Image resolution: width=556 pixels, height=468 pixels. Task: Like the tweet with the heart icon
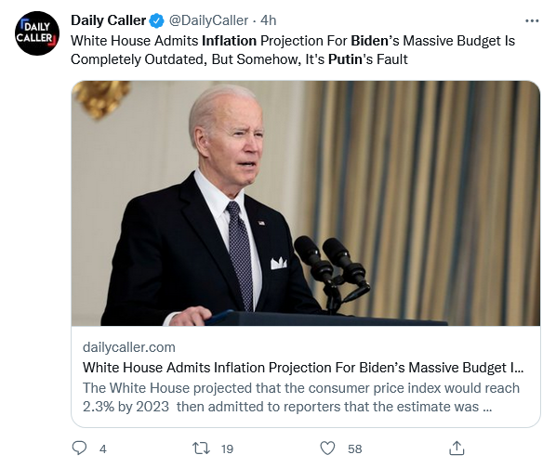(x=327, y=448)
